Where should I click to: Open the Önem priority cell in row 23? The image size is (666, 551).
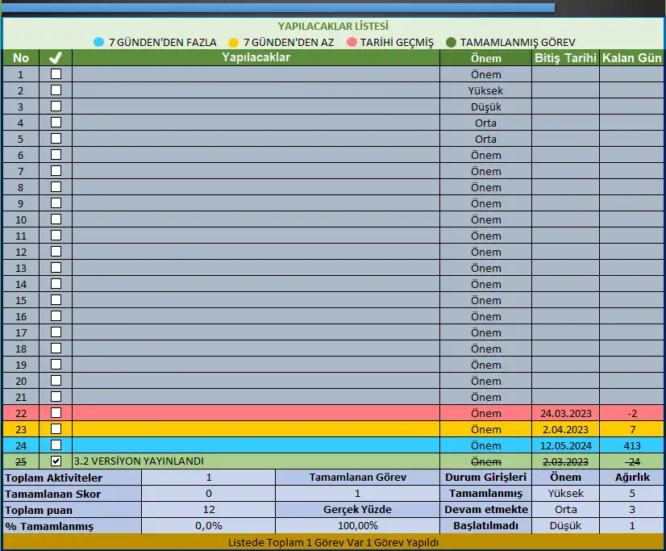coord(485,429)
